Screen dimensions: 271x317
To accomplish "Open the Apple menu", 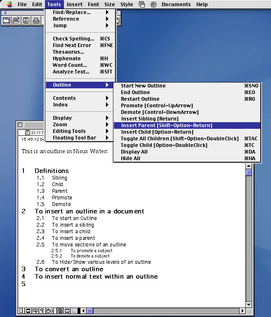I will (x=9, y=4).
